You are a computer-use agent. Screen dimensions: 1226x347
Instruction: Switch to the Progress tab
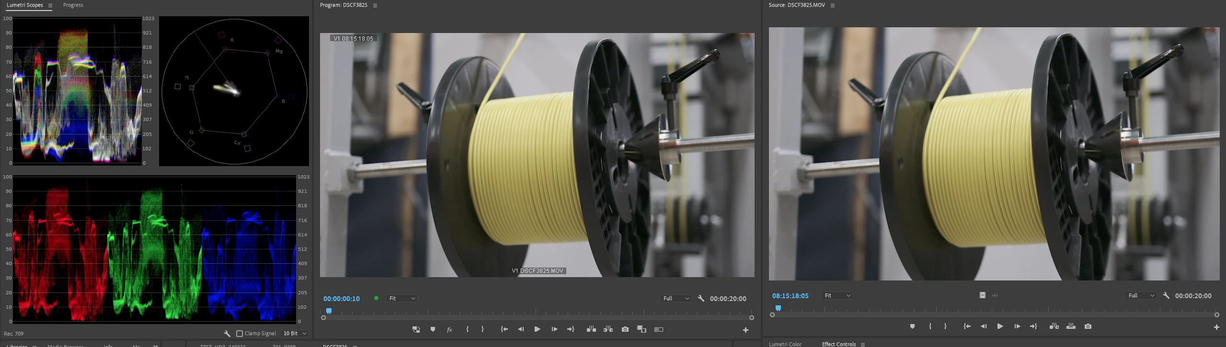[x=73, y=5]
